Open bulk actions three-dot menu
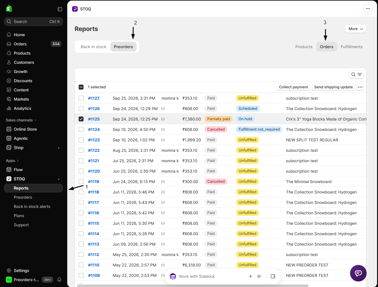Screen dimensions: 378x287 pyautogui.click(x=360, y=87)
